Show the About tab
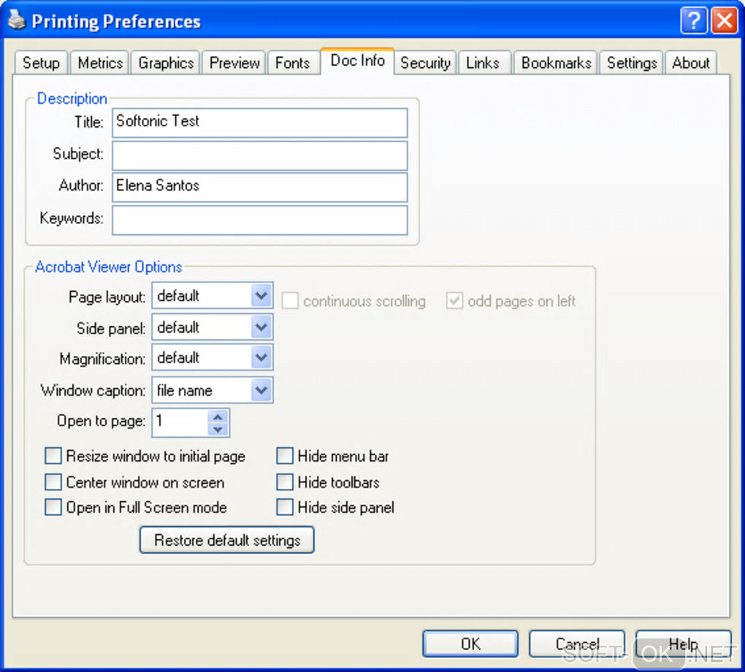 691,63
